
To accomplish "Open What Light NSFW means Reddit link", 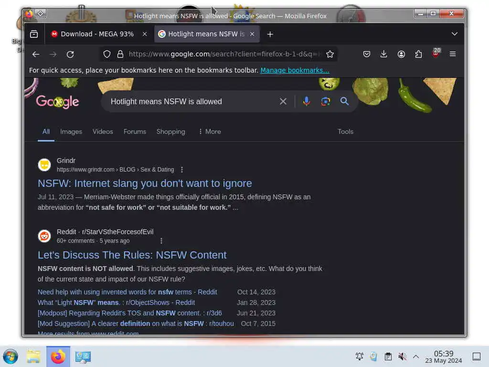I will [x=116, y=302].
